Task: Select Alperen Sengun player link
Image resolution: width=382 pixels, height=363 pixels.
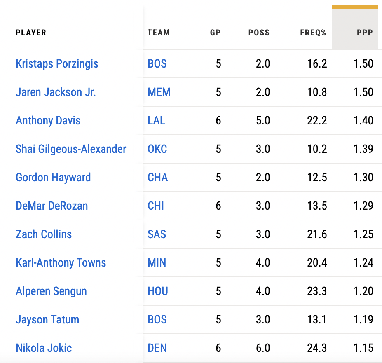Action: (x=51, y=291)
